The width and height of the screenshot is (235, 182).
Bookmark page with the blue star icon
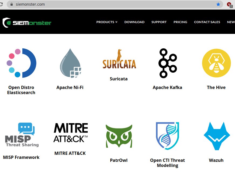pyautogui.click(x=218, y=4)
